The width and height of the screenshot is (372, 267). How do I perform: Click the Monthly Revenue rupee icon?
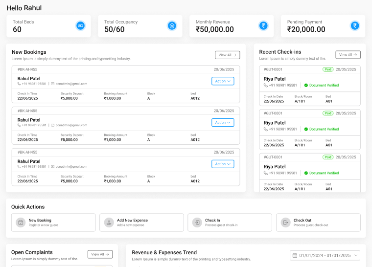[x=263, y=25]
